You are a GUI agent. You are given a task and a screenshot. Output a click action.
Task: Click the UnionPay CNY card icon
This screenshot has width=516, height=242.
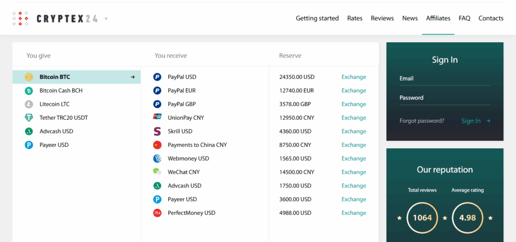[157, 117]
